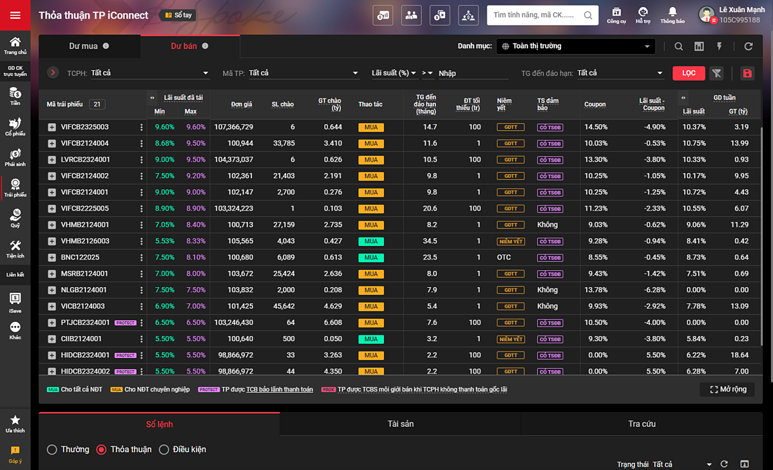
Task: Clear filters using the funnel icon
Action: tap(716, 73)
